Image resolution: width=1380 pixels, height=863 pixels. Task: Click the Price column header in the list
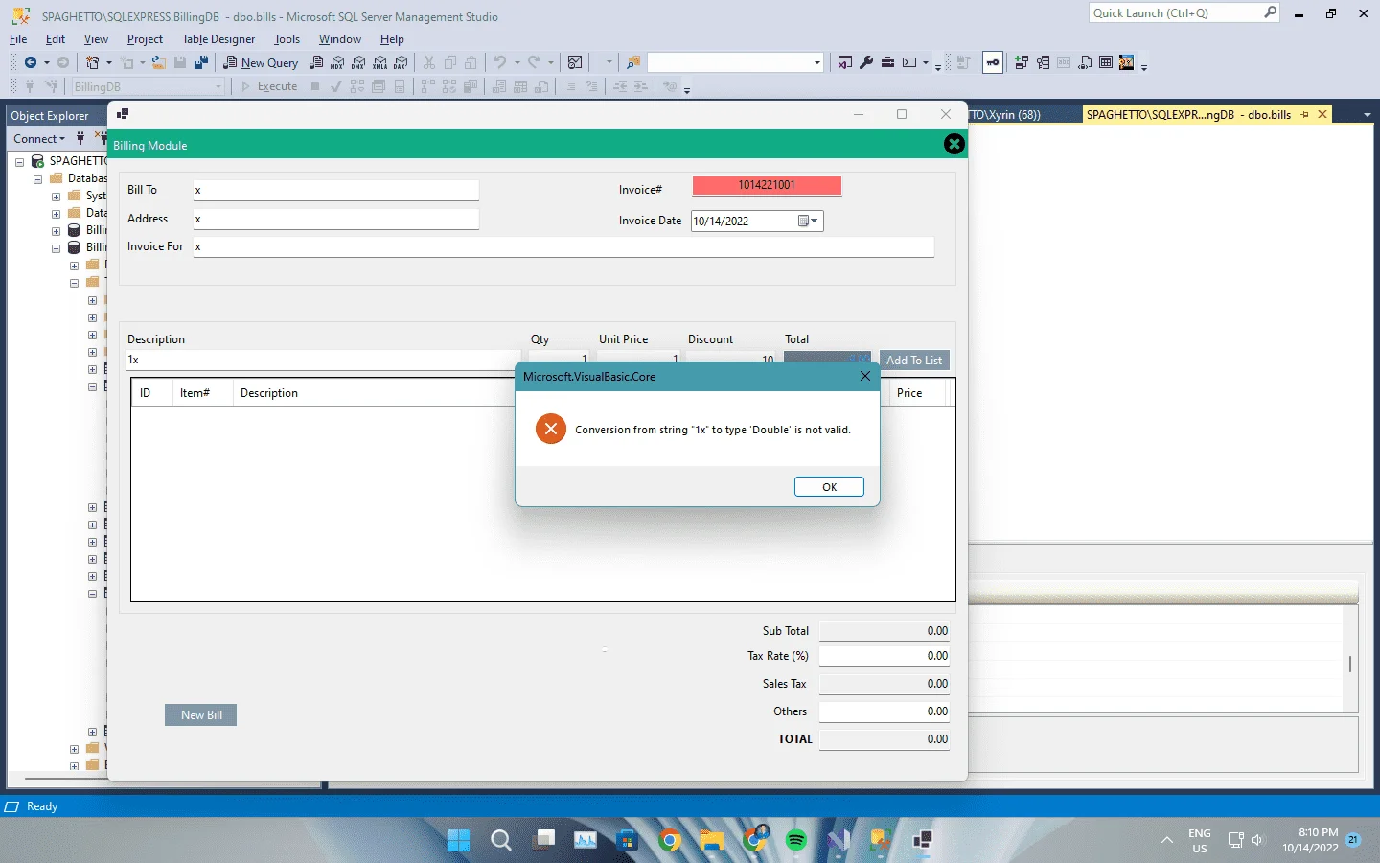(909, 393)
